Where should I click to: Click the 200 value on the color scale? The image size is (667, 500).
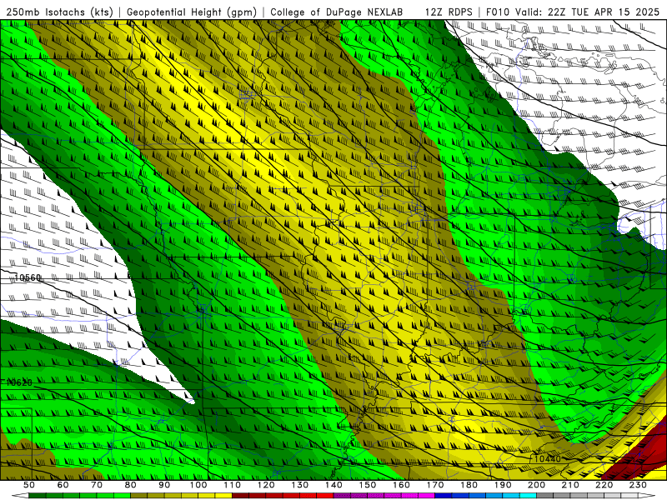click(536, 485)
